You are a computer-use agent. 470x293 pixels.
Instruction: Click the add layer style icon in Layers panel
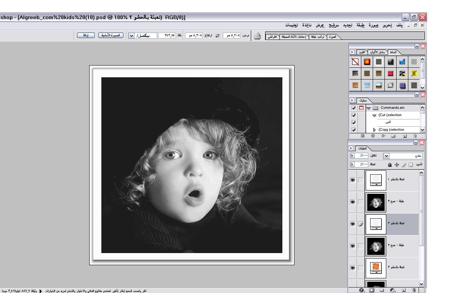pos(361,290)
